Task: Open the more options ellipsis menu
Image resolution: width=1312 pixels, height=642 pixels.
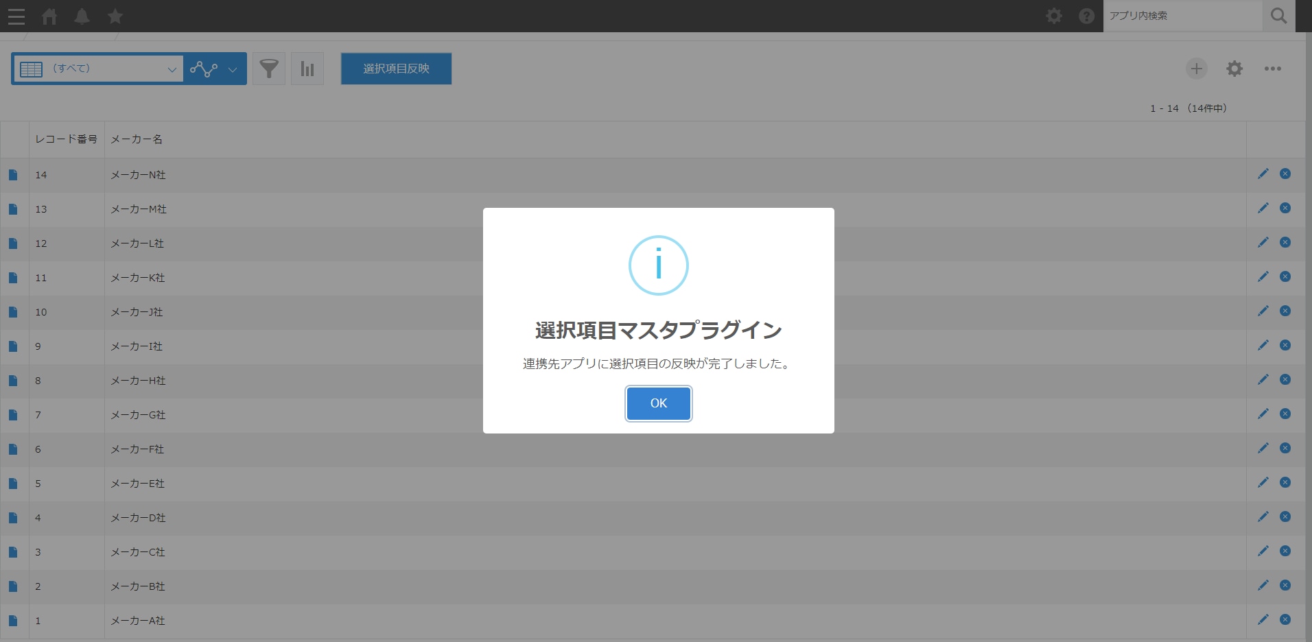Action: pyautogui.click(x=1274, y=69)
